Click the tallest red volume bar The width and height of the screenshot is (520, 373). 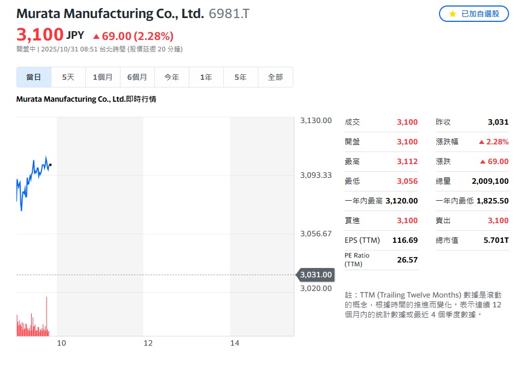pos(47,316)
